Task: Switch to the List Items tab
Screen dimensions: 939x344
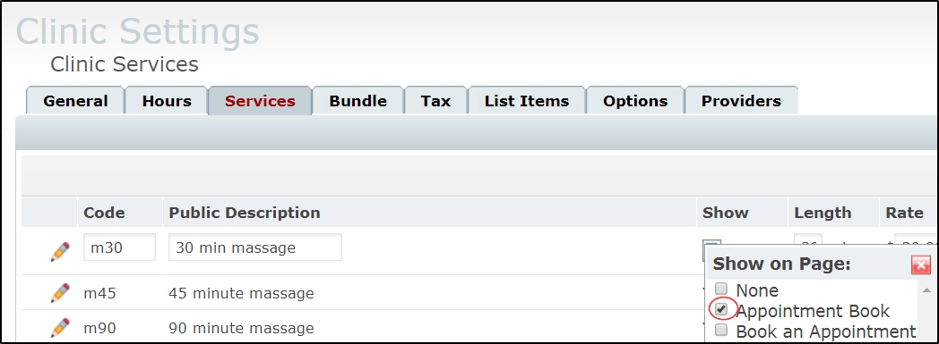Action: point(527,101)
